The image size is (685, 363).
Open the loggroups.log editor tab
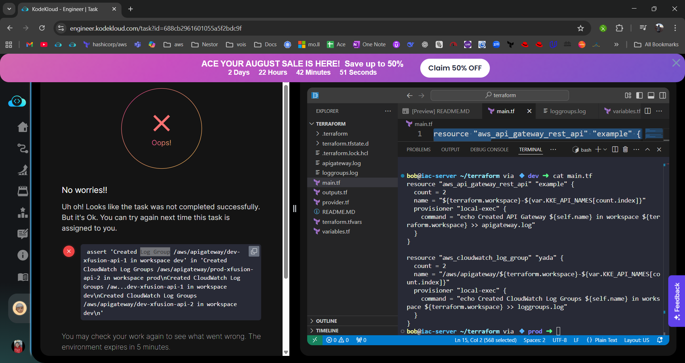[x=567, y=111]
